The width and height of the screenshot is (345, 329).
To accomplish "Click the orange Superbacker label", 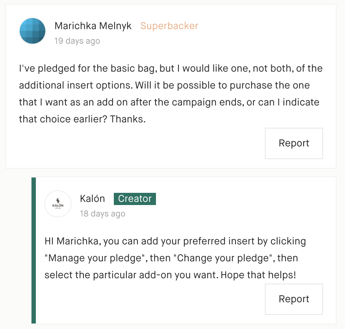I will pos(169,26).
